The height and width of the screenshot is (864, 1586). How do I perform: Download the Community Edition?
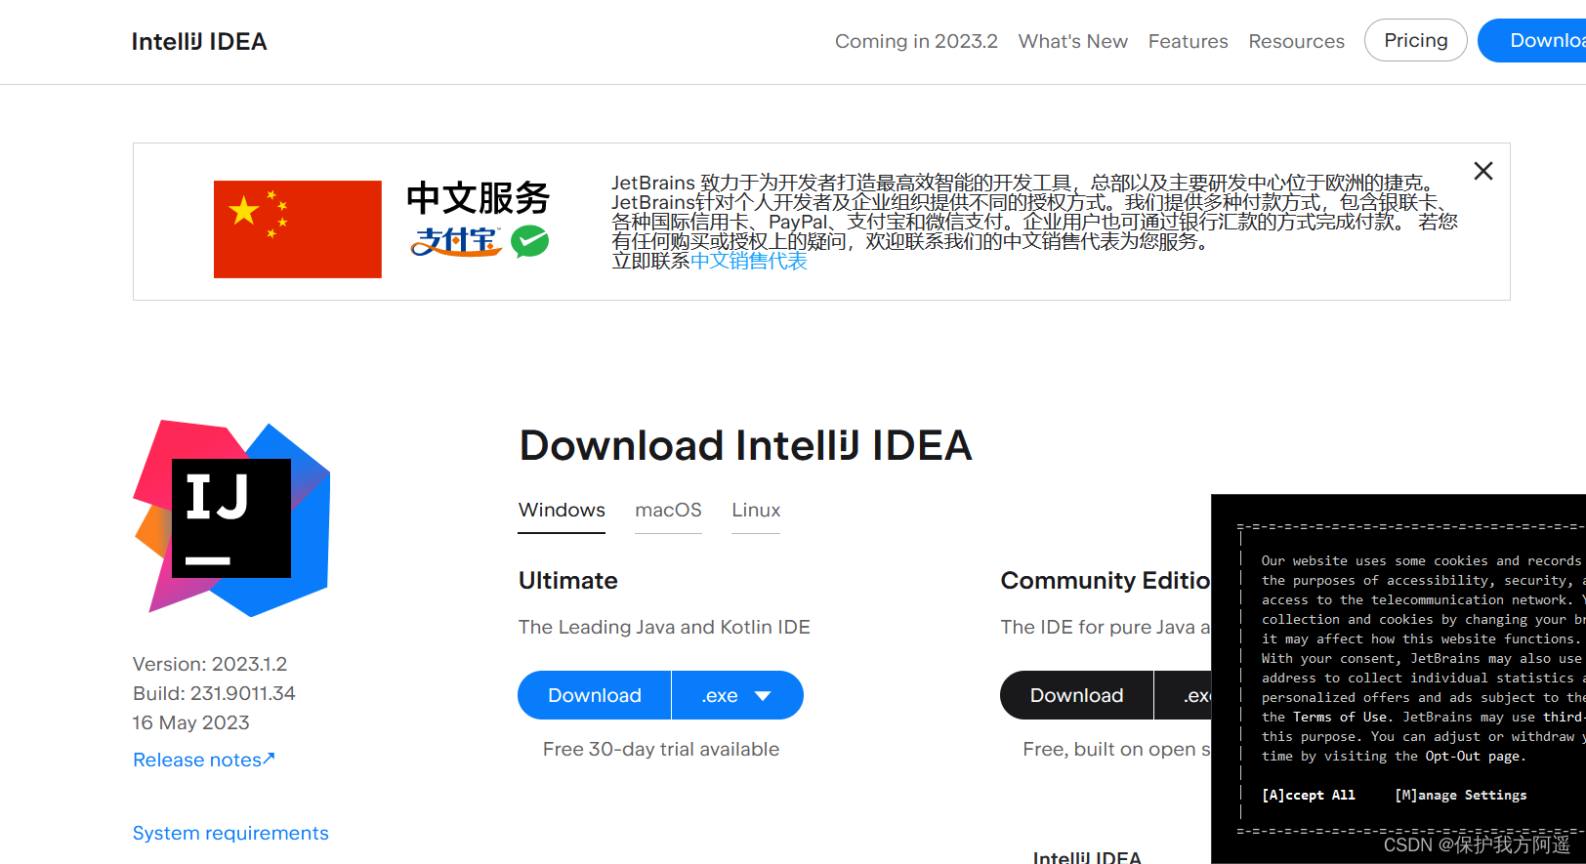point(1076,695)
